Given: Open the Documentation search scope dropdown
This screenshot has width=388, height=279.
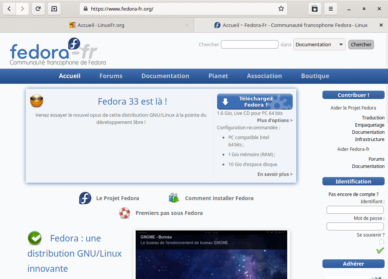Looking at the screenshot, I should coord(319,45).
